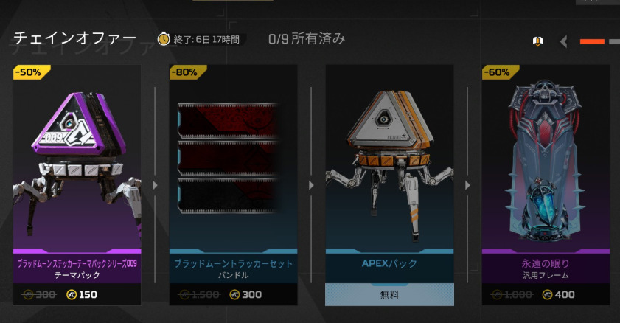Click the timer clock icon beside 終了
The image size is (620, 323).
point(164,39)
